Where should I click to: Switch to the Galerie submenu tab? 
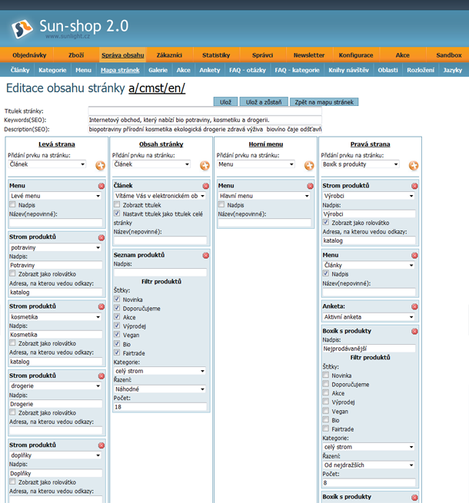pyautogui.click(x=158, y=70)
